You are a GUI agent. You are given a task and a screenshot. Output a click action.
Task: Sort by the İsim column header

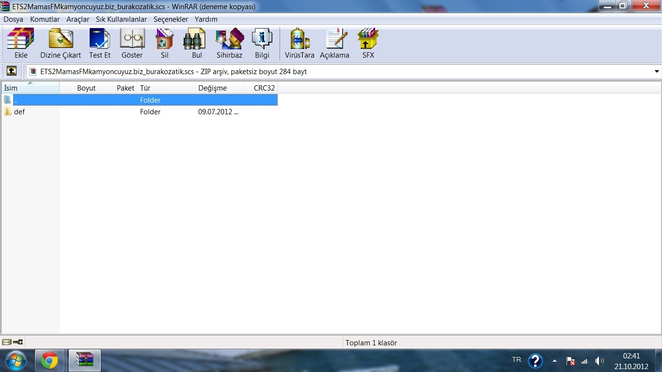31,88
